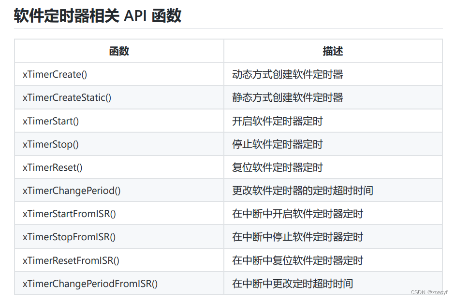Click description 静态方式创建软件定时器
The height and width of the screenshot is (300, 455).
click(288, 97)
